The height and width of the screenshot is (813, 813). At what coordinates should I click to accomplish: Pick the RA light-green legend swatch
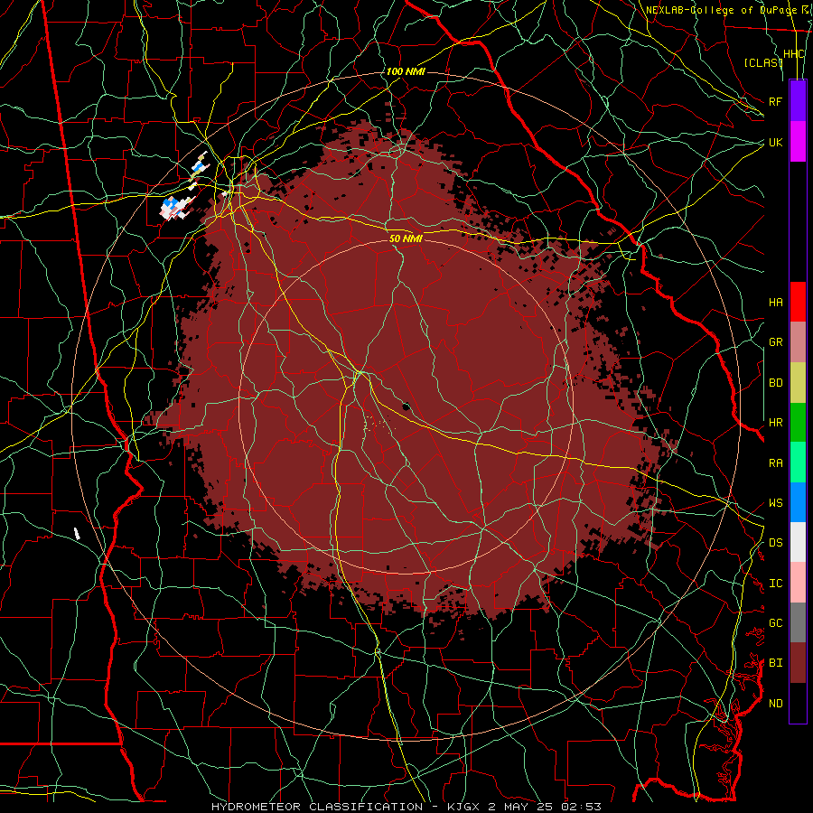798,463
